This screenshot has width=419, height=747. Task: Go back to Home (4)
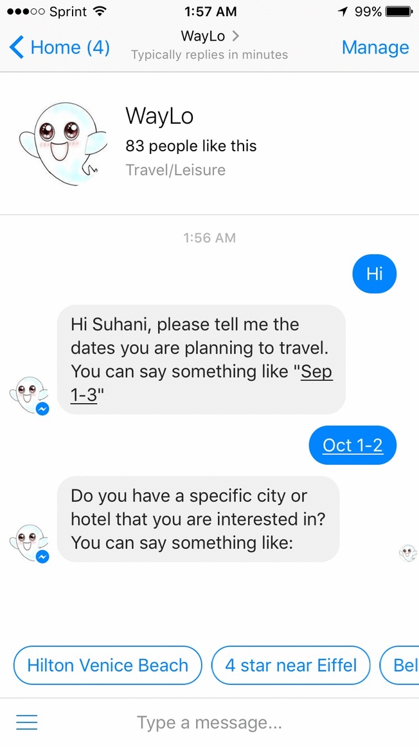pyautogui.click(x=60, y=47)
